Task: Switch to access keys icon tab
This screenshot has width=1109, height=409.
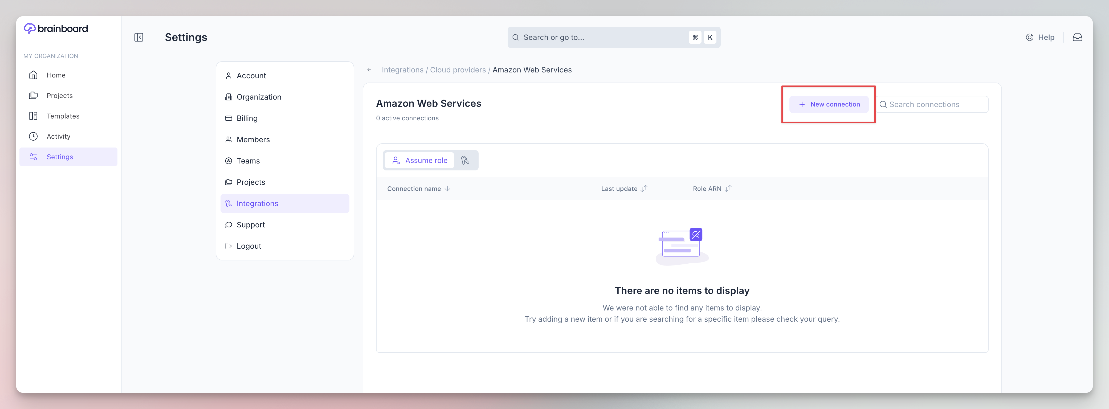Action: click(465, 160)
